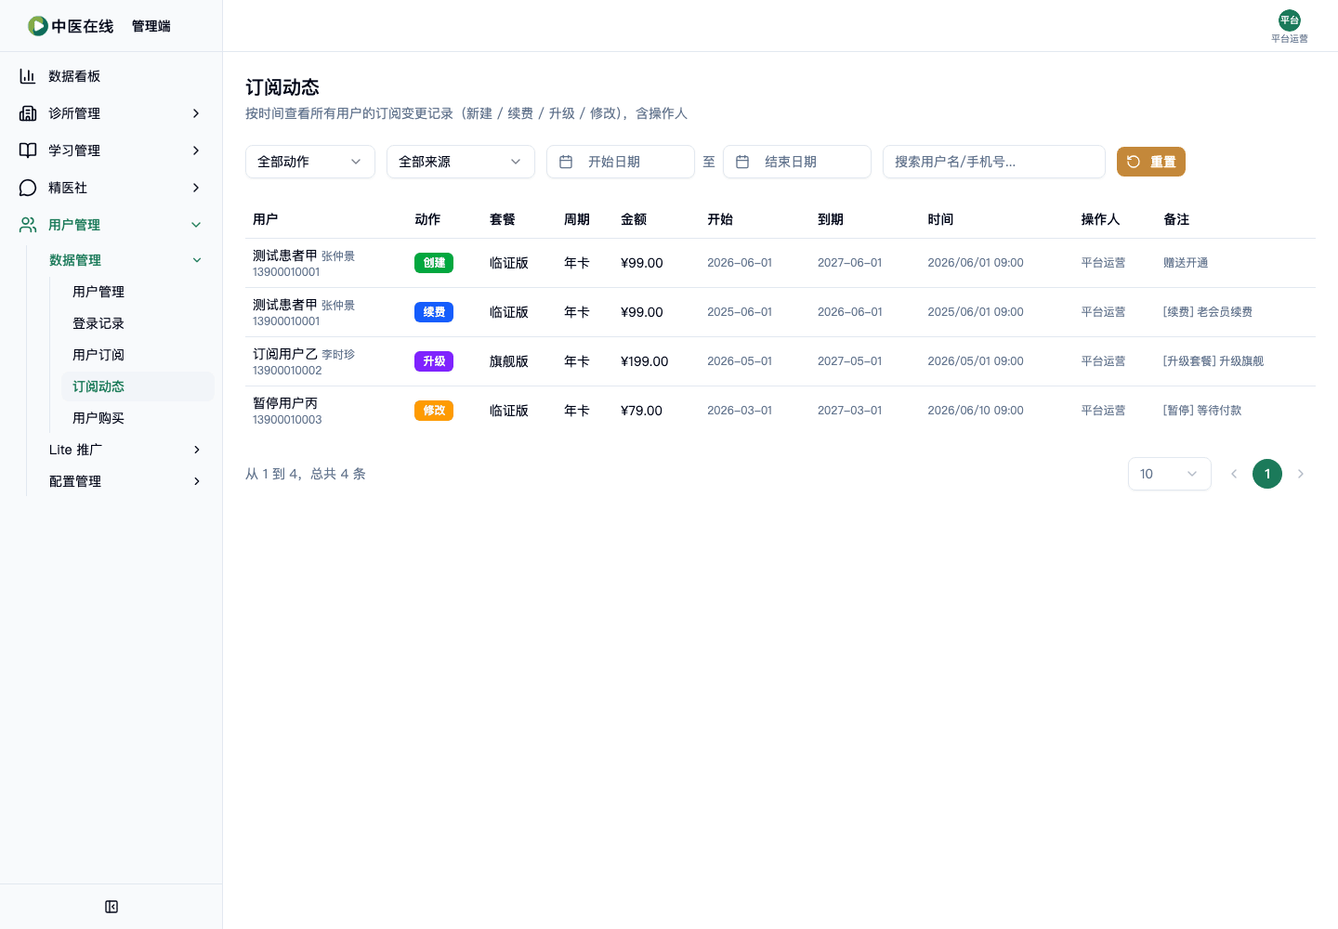Click the ¥79.00 amount cell
This screenshot has width=1338, height=929.
tap(642, 411)
